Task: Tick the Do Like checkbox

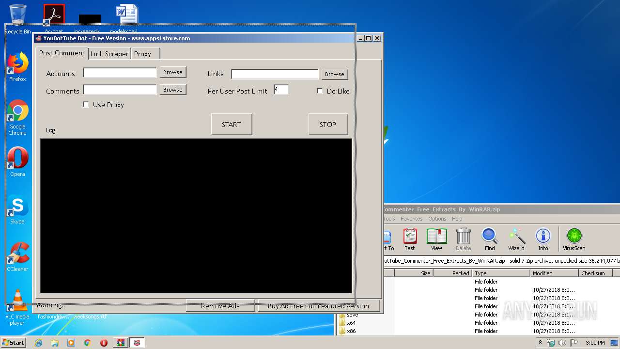Action: (x=320, y=91)
